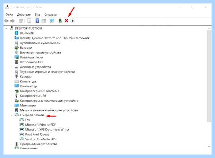Click the Back arrow toolbar button
The width and height of the screenshot is (215, 158).
[x=6, y=21]
